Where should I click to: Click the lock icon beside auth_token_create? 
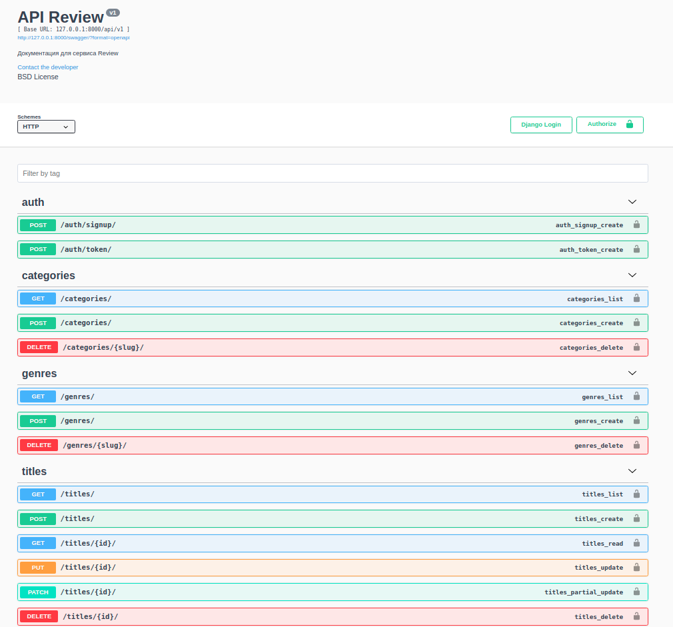[x=636, y=249]
